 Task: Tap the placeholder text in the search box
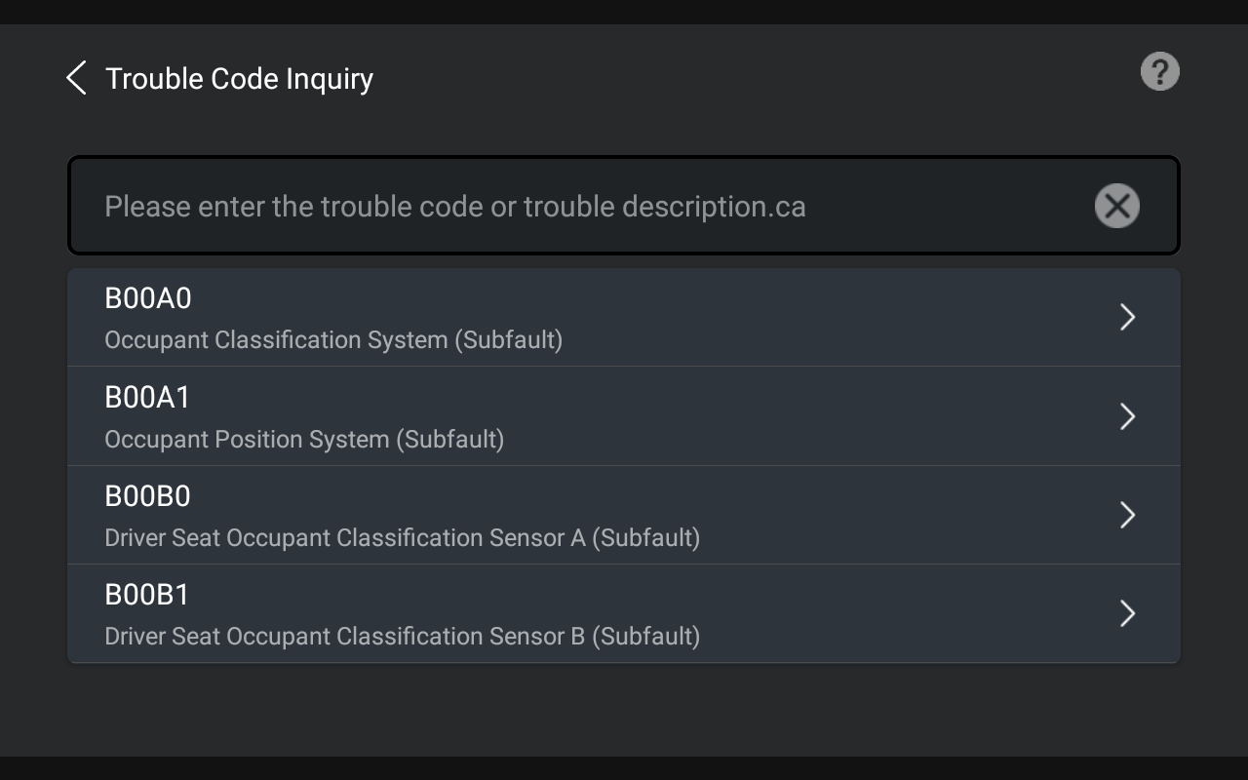click(x=455, y=207)
